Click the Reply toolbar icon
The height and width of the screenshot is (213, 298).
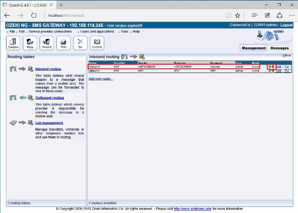[x=30, y=43]
